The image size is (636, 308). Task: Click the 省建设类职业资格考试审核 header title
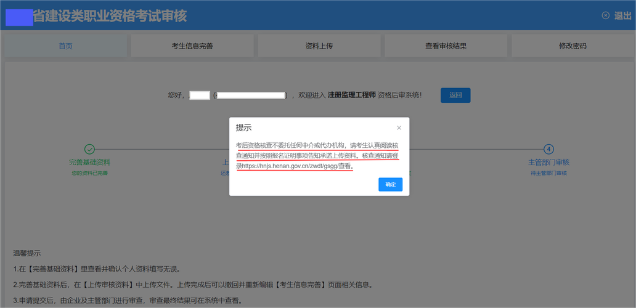[x=110, y=16]
